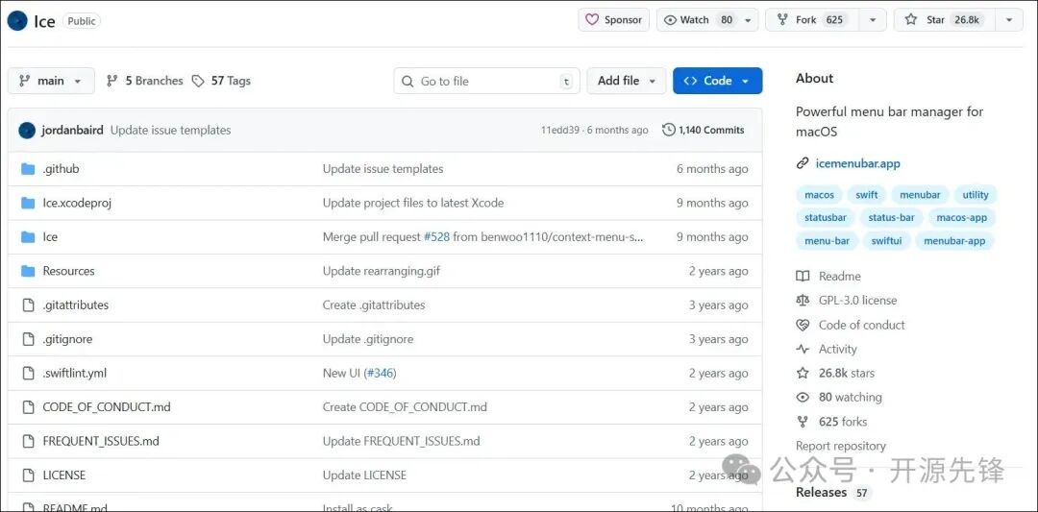Open the green Code dropdown button

point(718,81)
